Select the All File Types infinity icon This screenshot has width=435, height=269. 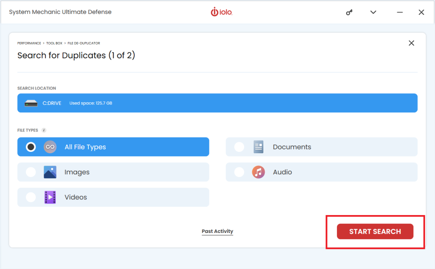(50, 146)
